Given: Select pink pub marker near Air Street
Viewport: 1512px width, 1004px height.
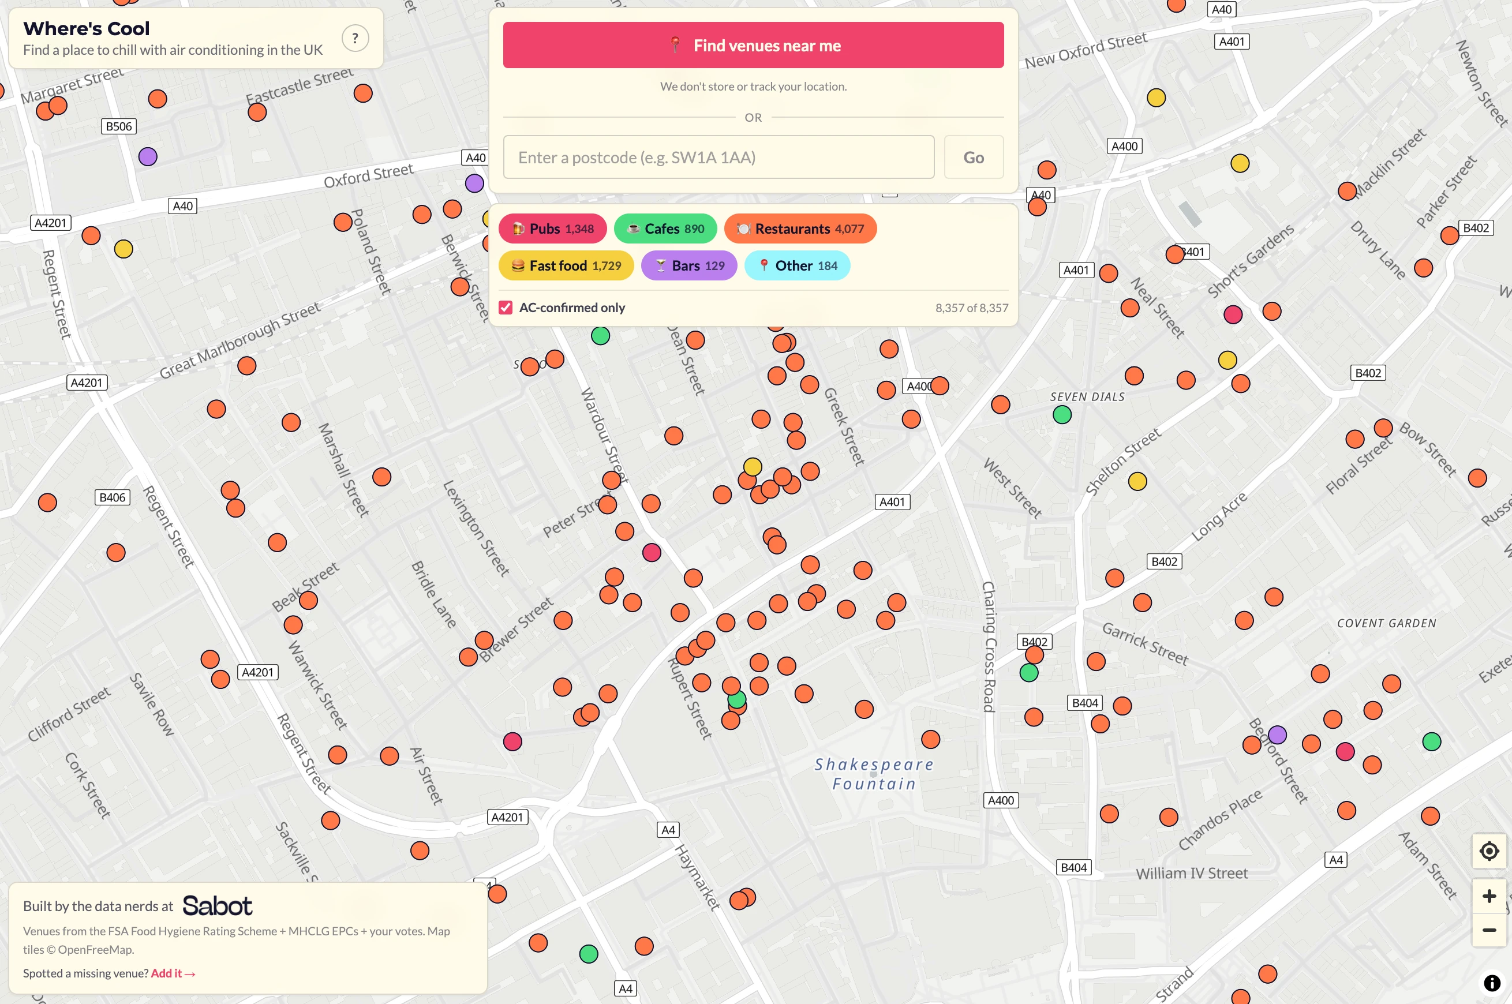Looking at the screenshot, I should pyautogui.click(x=512, y=741).
